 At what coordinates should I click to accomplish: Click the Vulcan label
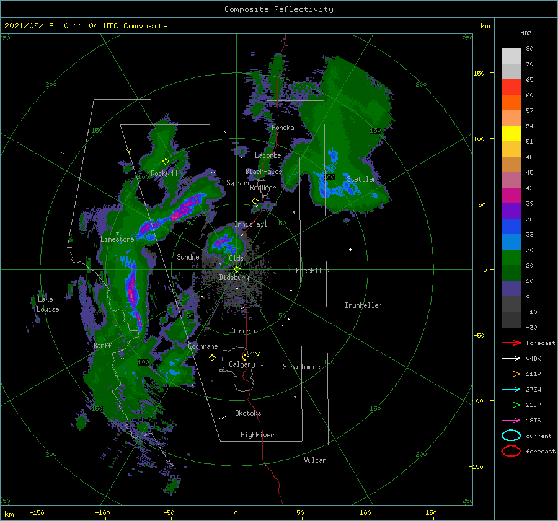pos(316,460)
